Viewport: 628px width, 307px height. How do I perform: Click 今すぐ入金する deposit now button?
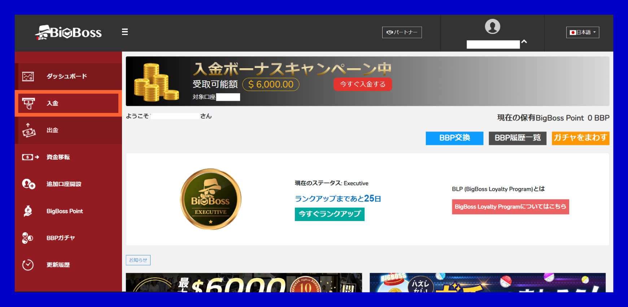point(363,84)
